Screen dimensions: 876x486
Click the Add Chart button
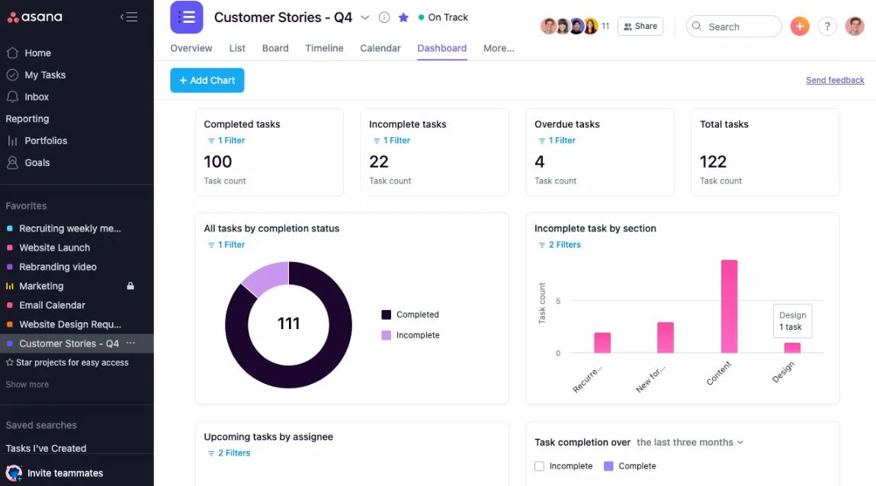pyautogui.click(x=207, y=81)
